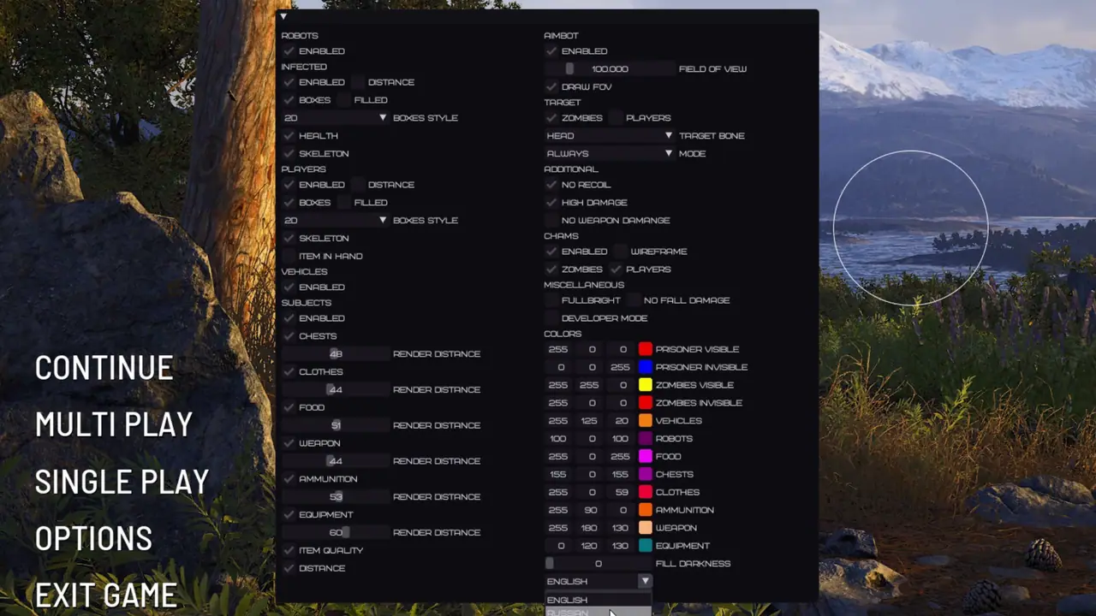The width and height of the screenshot is (1096, 616).
Task: Open the Prisoner Invisible color swatch
Action: pos(646,367)
